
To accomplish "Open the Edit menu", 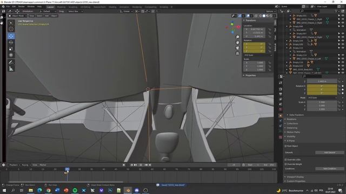I will pos(14,6).
